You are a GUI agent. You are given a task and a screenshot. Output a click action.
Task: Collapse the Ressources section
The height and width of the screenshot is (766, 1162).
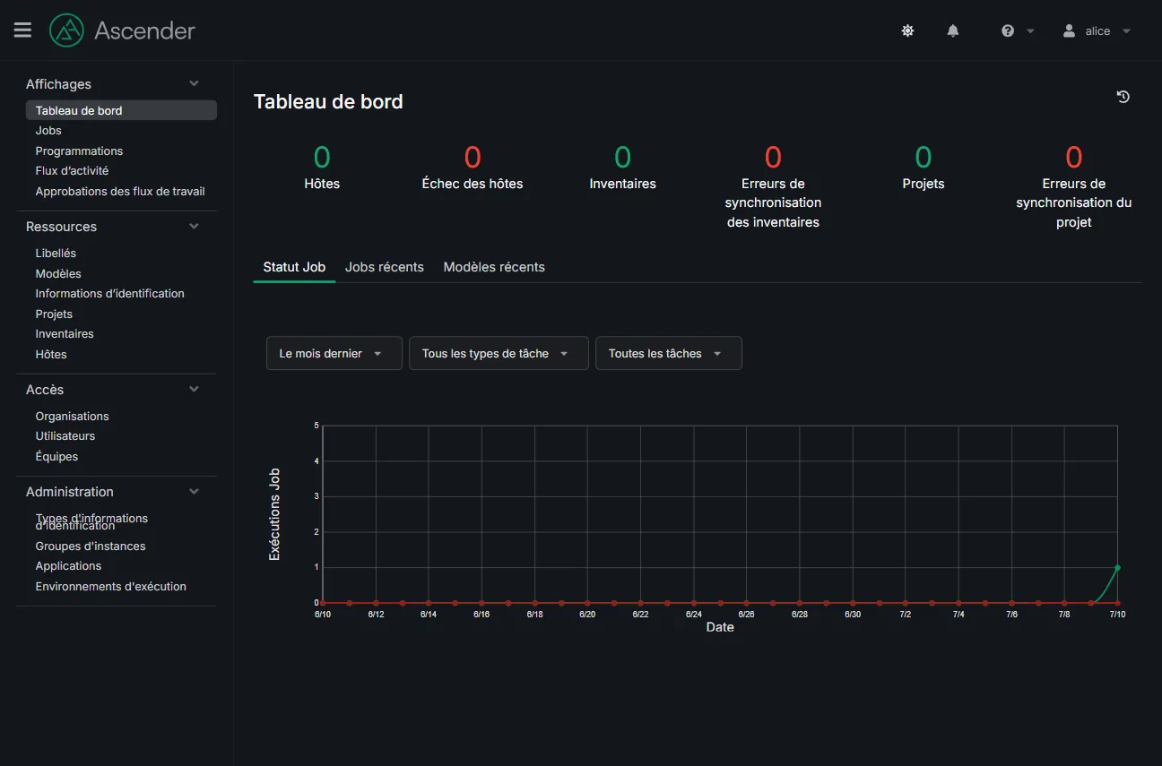pyautogui.click(x=194, y=226)
